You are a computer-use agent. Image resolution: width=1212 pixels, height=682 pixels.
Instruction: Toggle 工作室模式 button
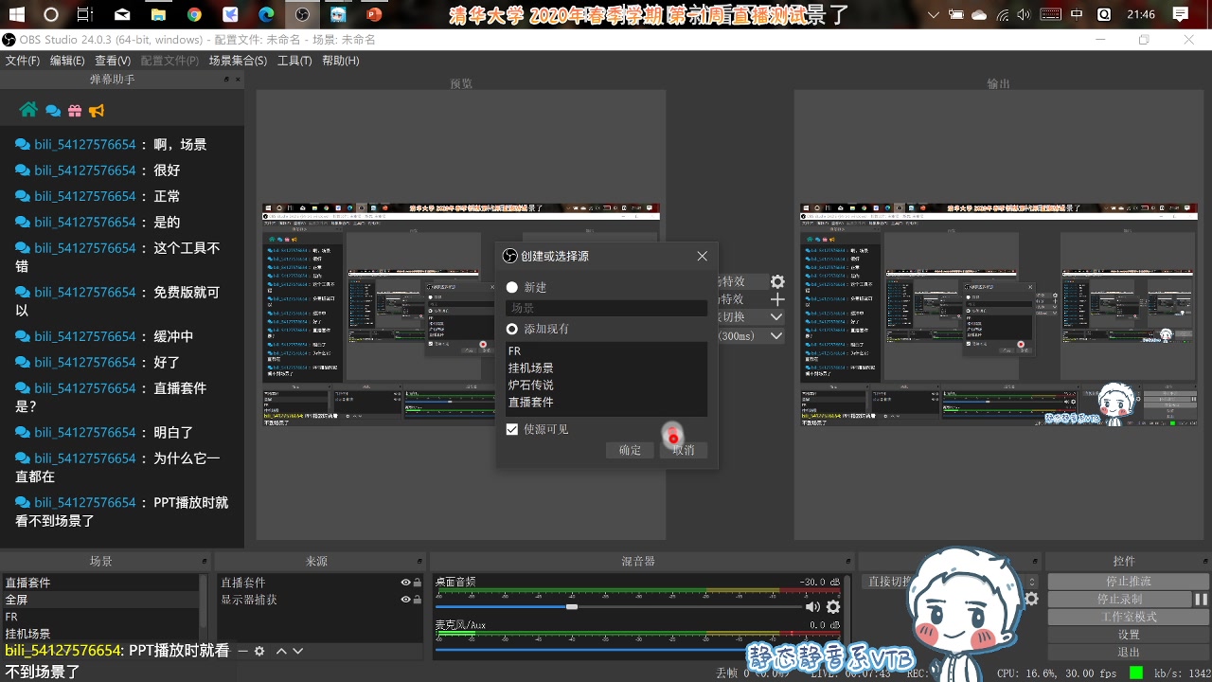1129,617
